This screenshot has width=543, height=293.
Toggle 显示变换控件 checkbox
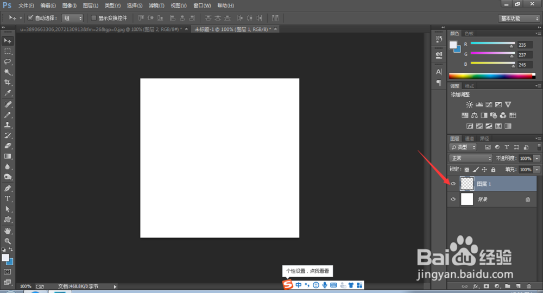93,18
